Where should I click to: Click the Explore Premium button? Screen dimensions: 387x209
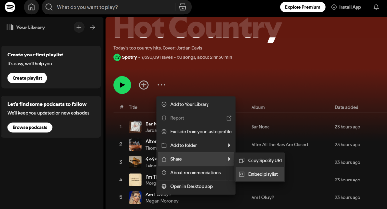pos(302,7)
